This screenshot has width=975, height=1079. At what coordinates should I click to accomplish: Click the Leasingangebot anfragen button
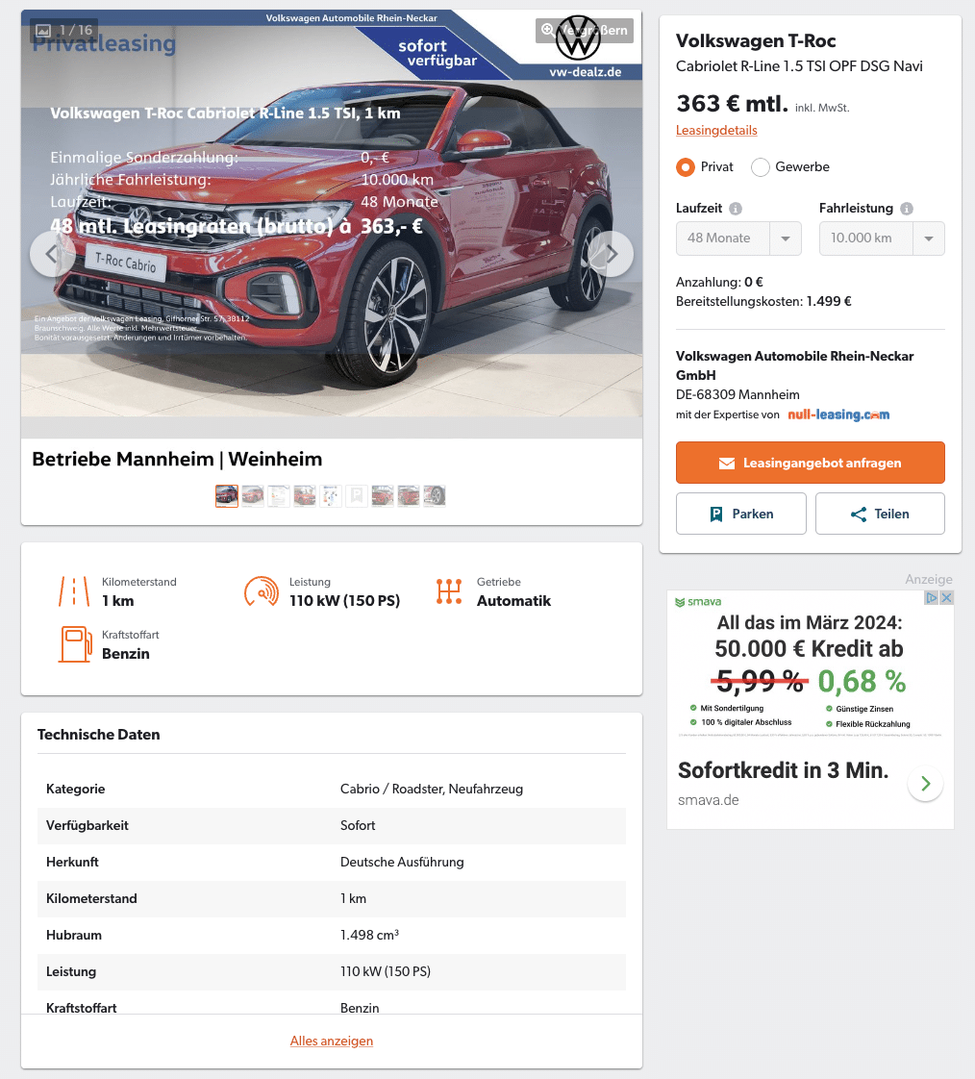pos(810,463)
